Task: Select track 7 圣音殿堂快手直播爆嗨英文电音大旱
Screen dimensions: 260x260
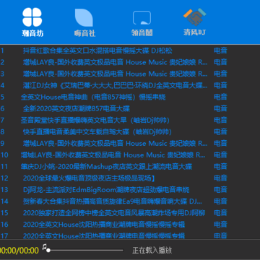Action: [x=95, y=120]
